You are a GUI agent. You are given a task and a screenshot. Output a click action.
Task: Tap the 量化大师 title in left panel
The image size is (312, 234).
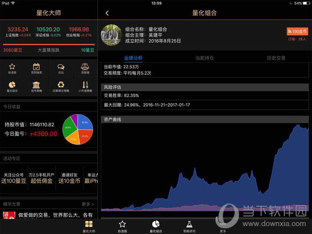49,13
